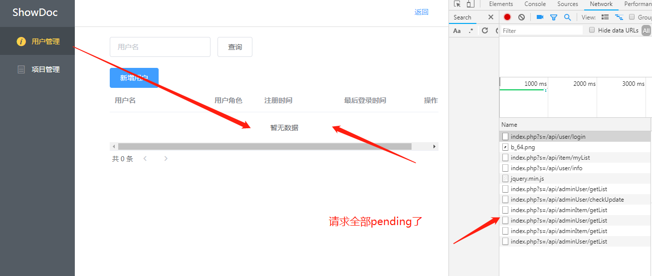Select the index.php?s=/api/user/login request

576,137
